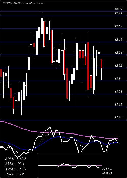Click the 50MA : 12.3 readout

coord(16,159)
